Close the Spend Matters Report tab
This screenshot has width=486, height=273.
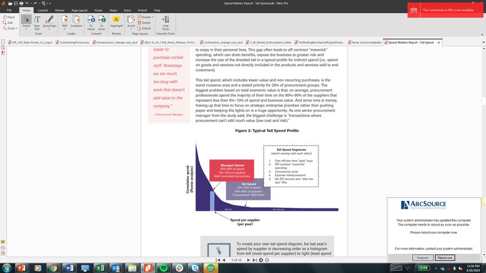coord(439,42)
